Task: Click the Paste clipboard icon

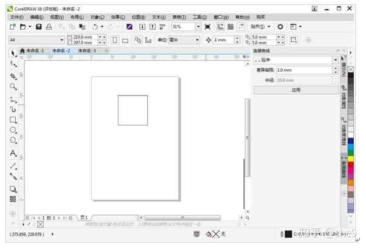Action: (82, 27)
